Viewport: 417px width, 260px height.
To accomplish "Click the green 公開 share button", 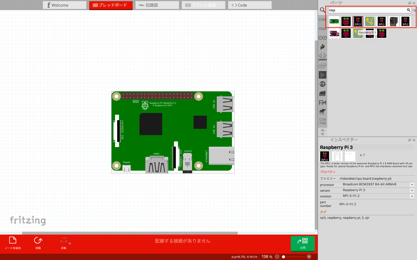I will (x=303, y=244).
